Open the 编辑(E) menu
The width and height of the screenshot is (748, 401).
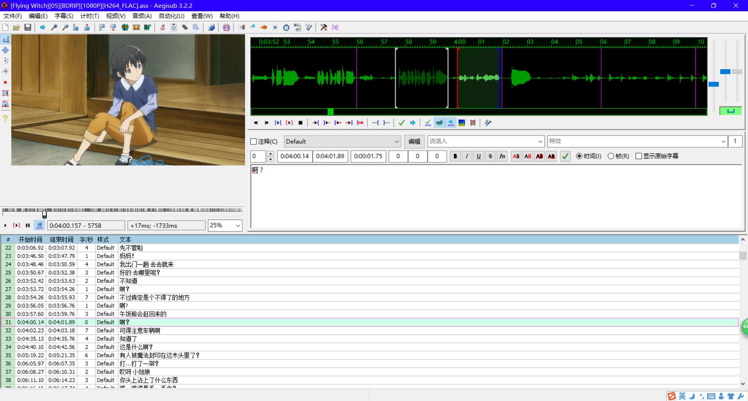click(x=38, y=16)
